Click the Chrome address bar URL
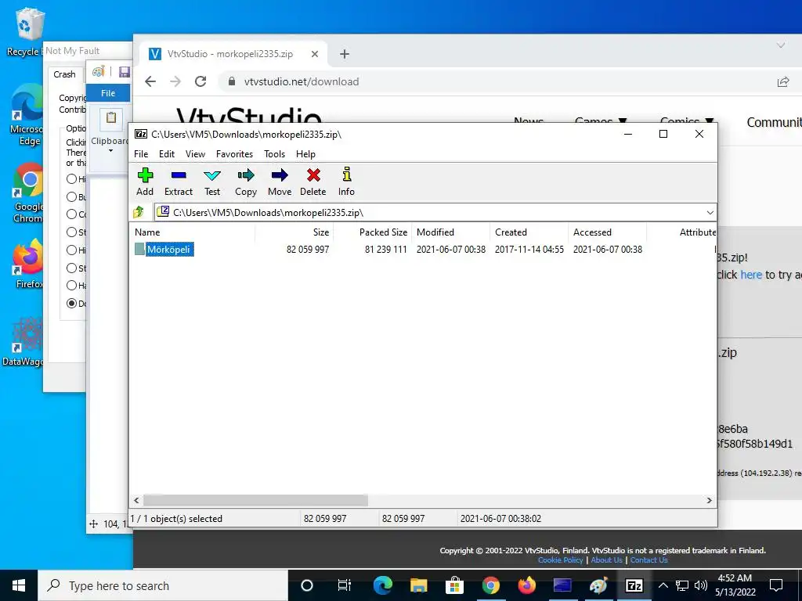Viewport: 802px width, 601px height. tap(302, 81)
